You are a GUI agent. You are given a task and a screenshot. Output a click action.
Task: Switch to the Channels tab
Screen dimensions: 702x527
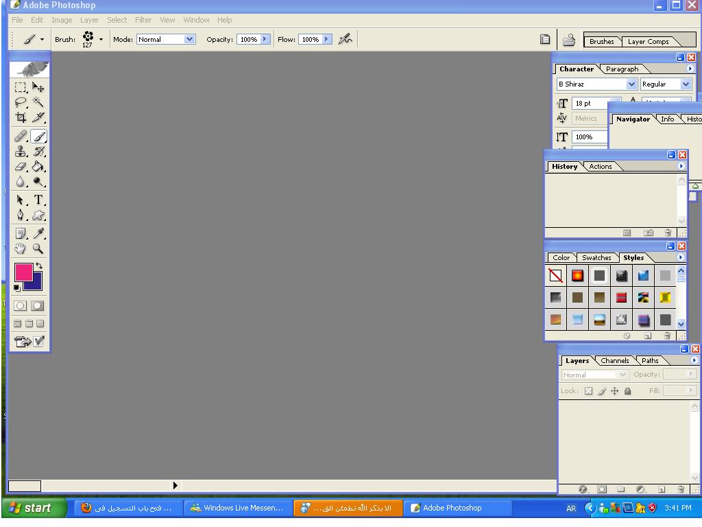tap(615, 361)
